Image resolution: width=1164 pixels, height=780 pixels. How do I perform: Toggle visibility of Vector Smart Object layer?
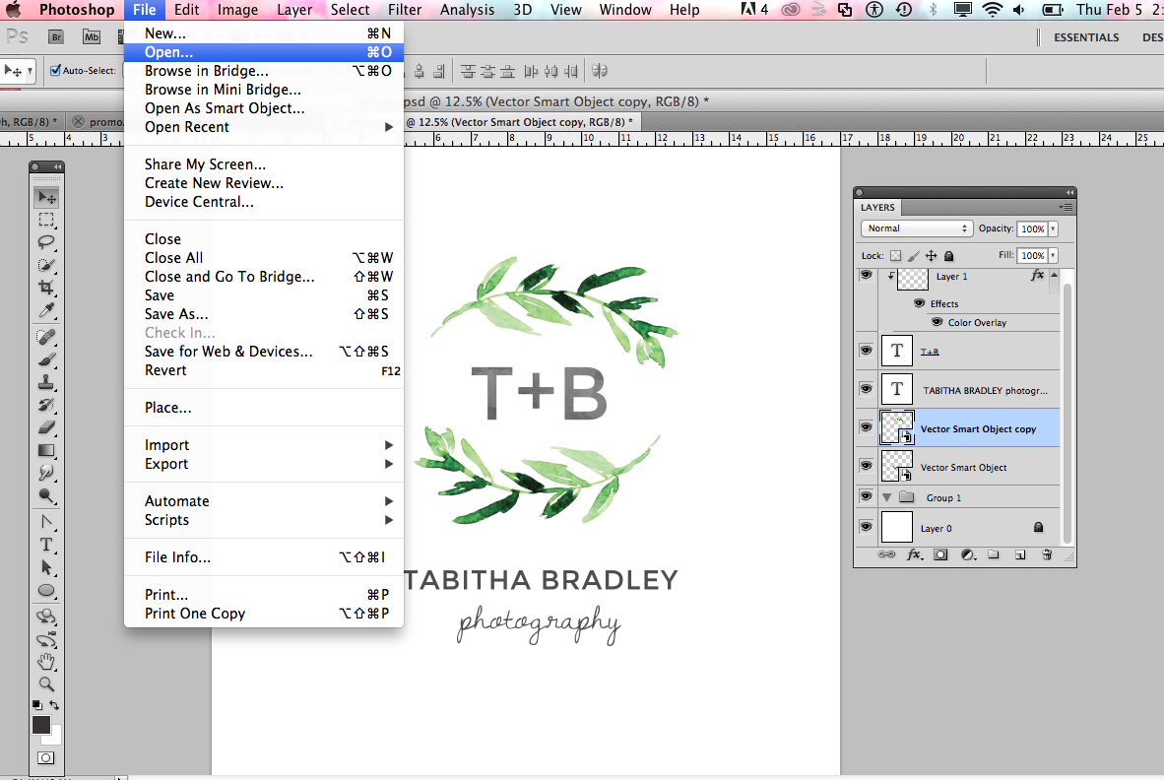(x=866, y=467)
